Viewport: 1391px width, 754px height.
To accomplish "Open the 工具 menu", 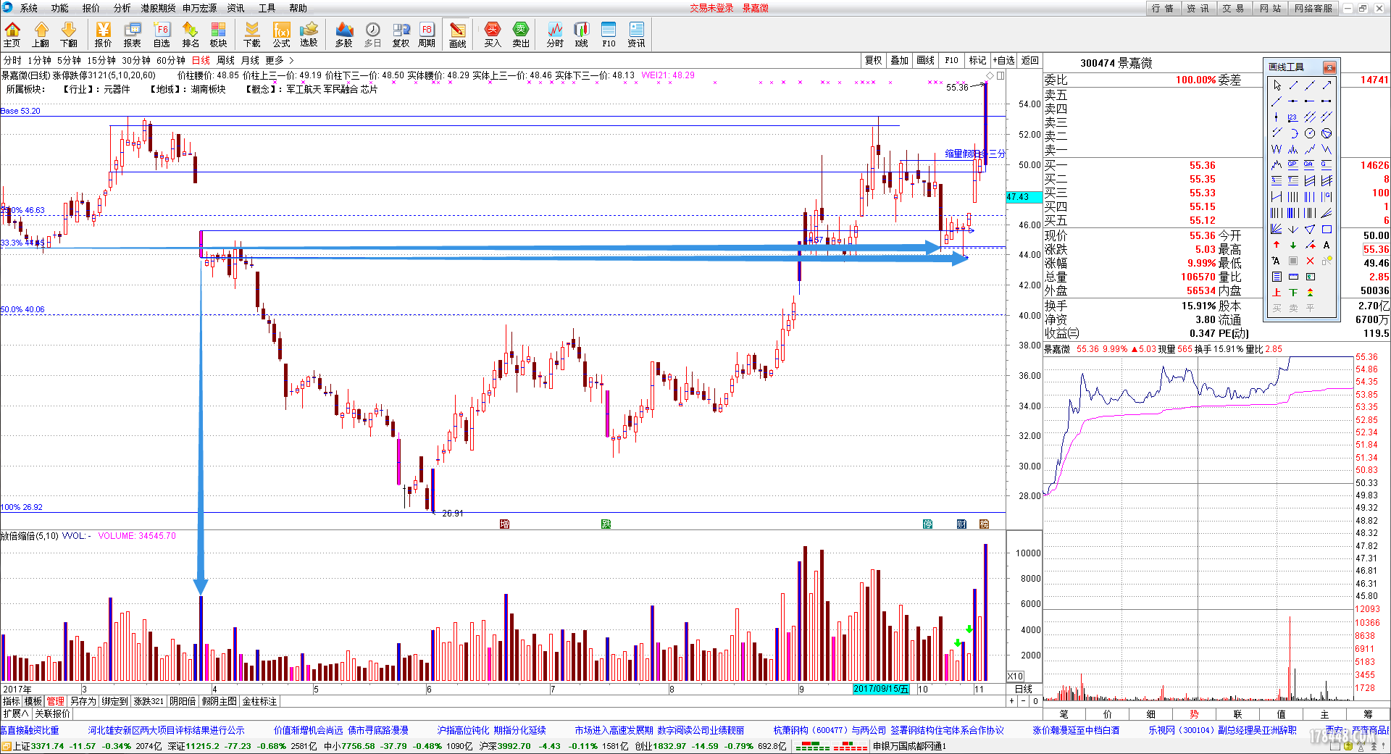I will tap(267, 8).
